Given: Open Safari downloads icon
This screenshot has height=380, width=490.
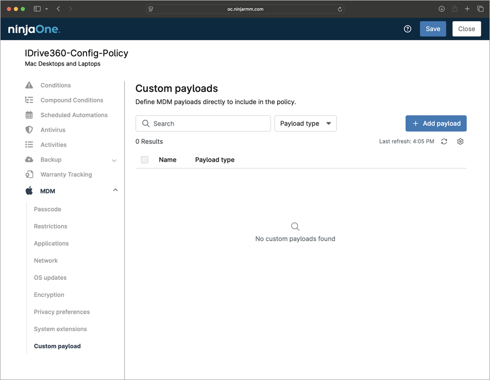Looking at the screenshot, I should click(x=442, y=9).
